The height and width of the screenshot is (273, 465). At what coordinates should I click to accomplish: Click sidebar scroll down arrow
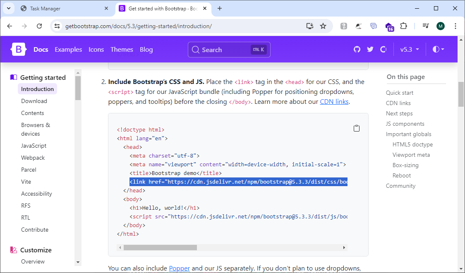pyautogui.click(x=78, y=262)
